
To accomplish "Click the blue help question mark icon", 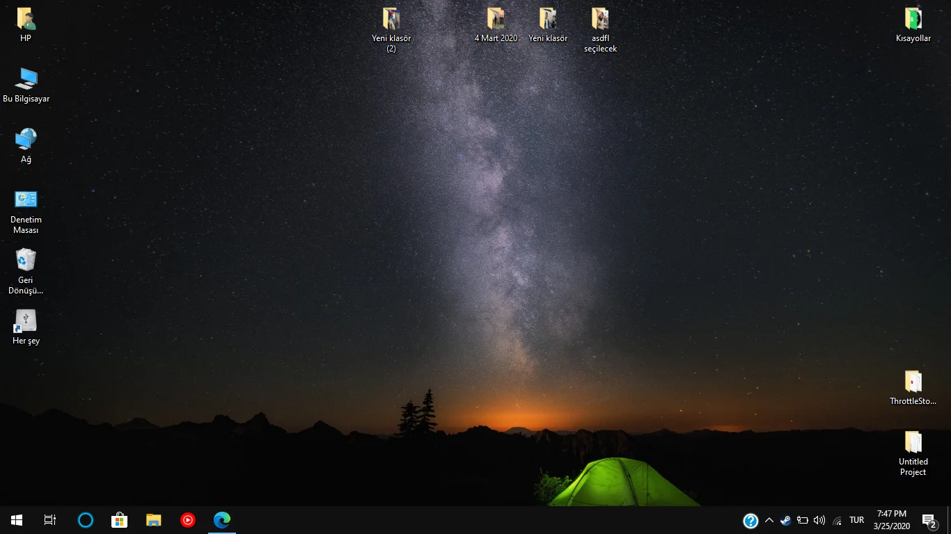I will click(x=750, y=521).
